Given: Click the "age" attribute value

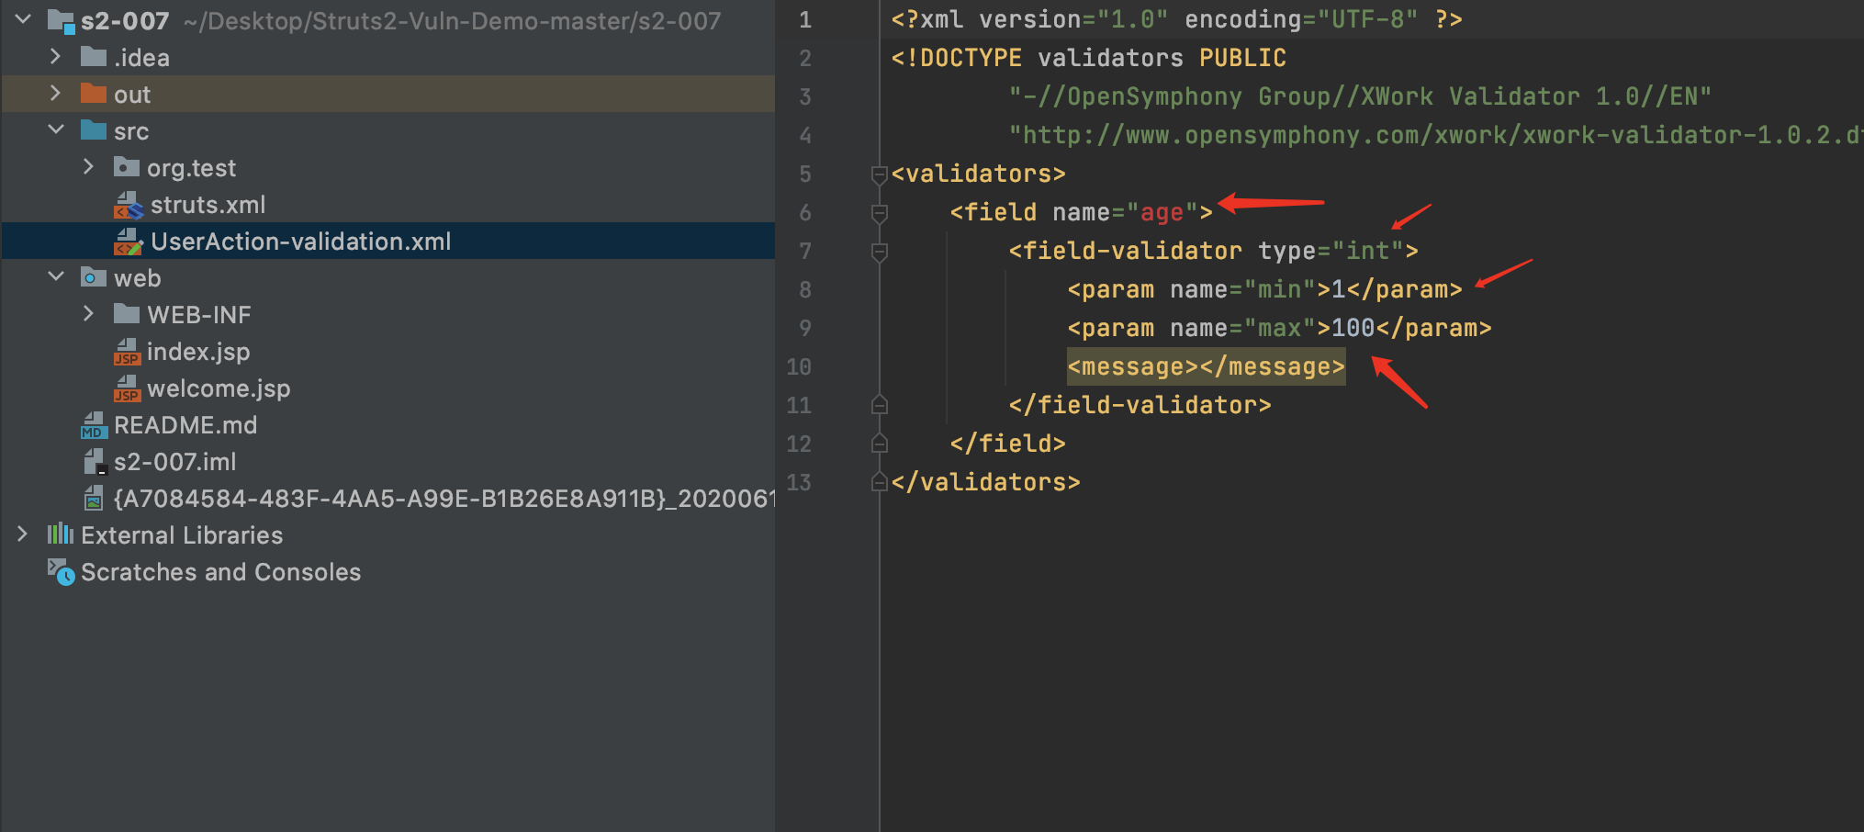Looking at the screenshot, I should click(x=1162, y=212).
